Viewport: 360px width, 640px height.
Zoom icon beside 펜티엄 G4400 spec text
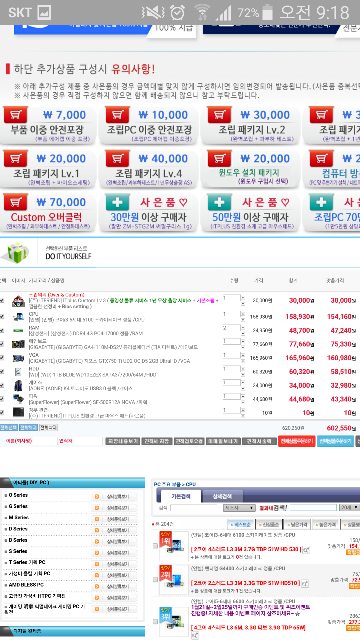[x=305, y=583]
